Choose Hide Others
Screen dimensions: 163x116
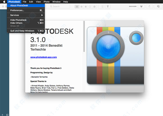click(26, 23)
